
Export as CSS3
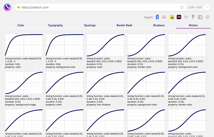(157, 17)
